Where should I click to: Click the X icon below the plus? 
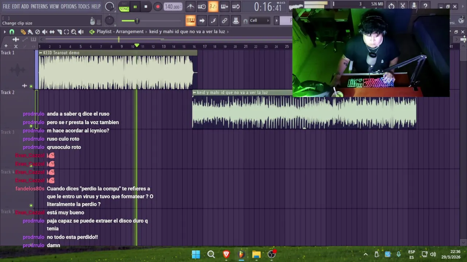click(x=16, y=46)
